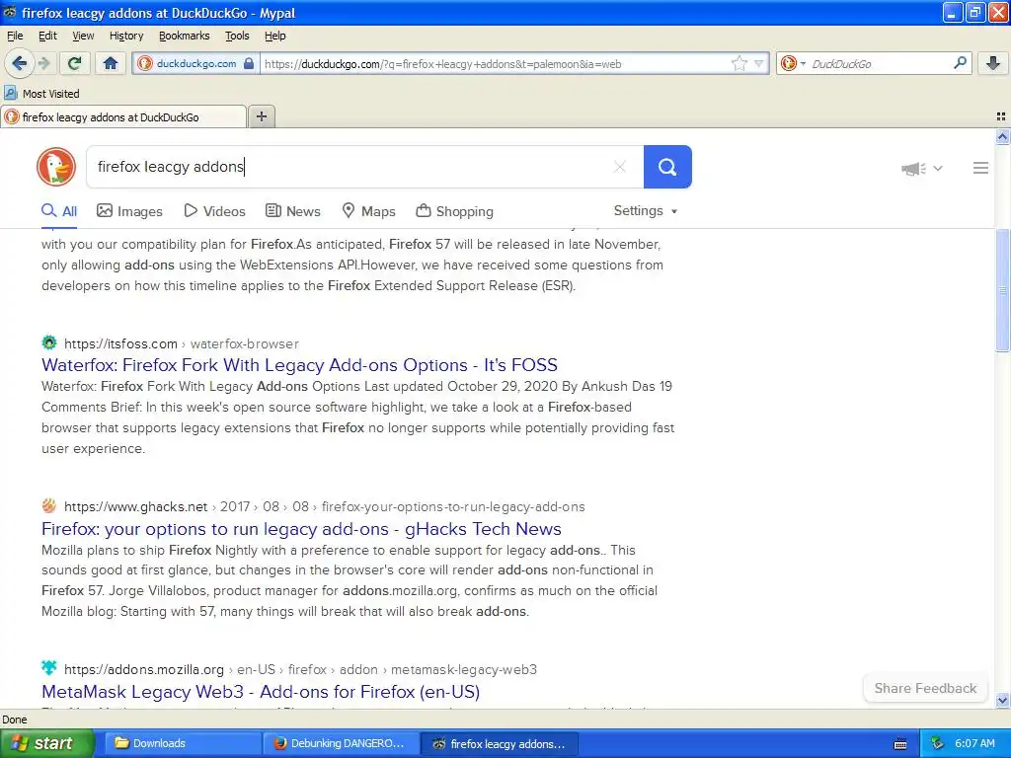Bookmark this page with the star icon
The width and height of the screenshot is (1011, 758).
click(x=739, y=63)
